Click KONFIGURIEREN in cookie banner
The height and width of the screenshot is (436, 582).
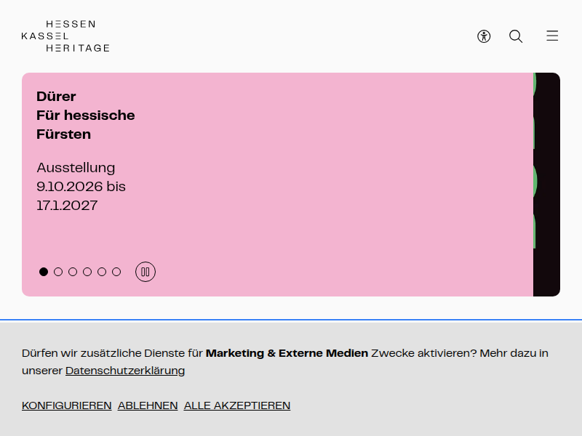coord(67,405)
